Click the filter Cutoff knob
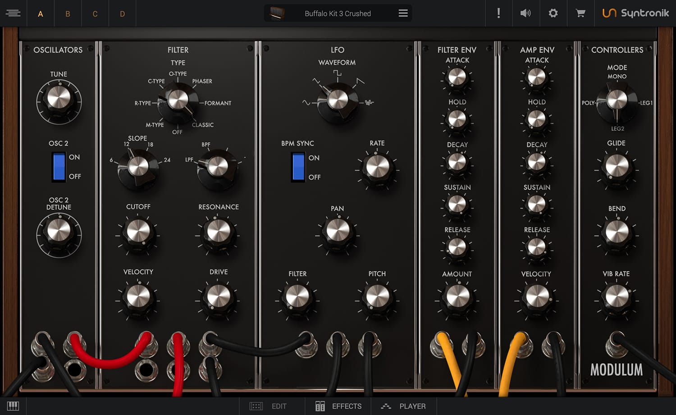This screenshot has width=676, height=415. (x=138, y=232)
